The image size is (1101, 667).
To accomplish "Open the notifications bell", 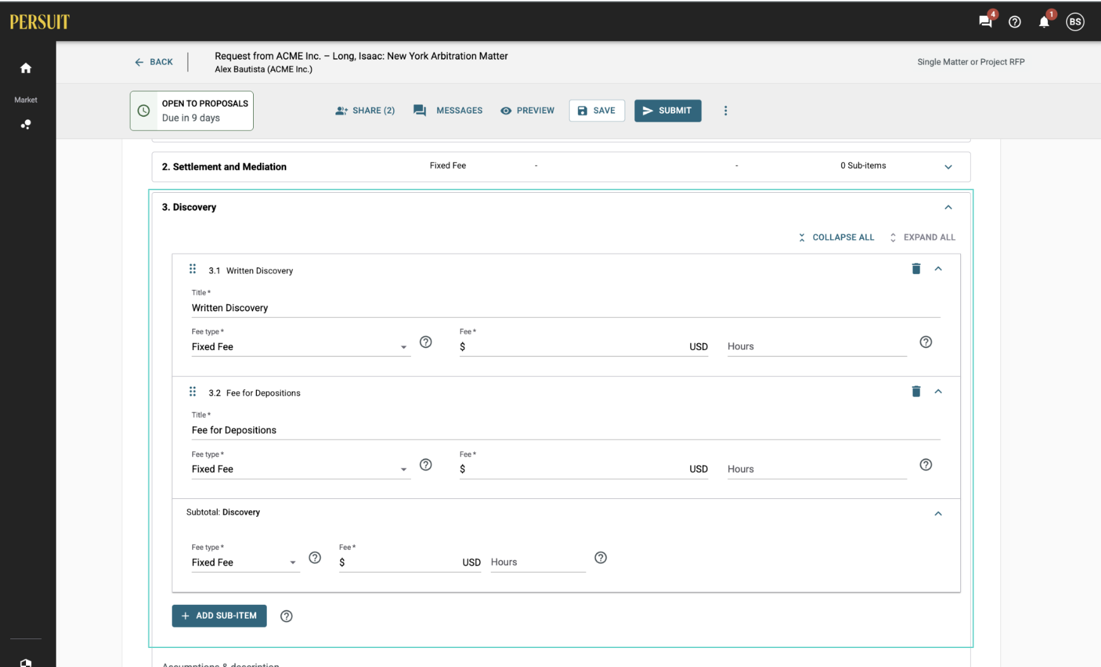I will pyautogui.click(x=1044, y=22).
